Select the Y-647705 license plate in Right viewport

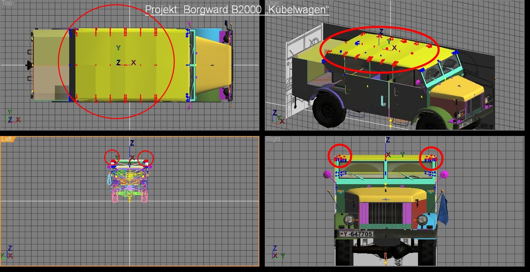point(356,234)
